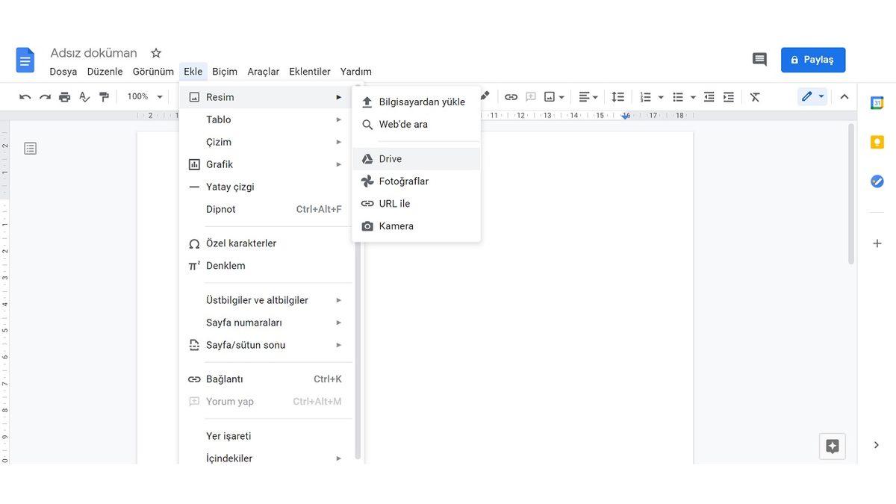Click the Adsız doküman title field

94,53
